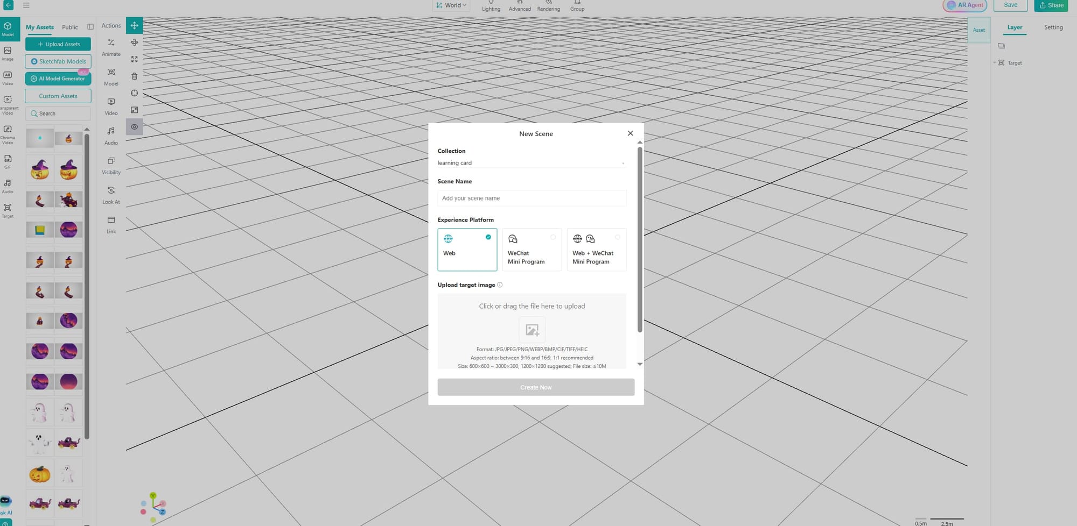Click the Group tool

click(577, 6)
